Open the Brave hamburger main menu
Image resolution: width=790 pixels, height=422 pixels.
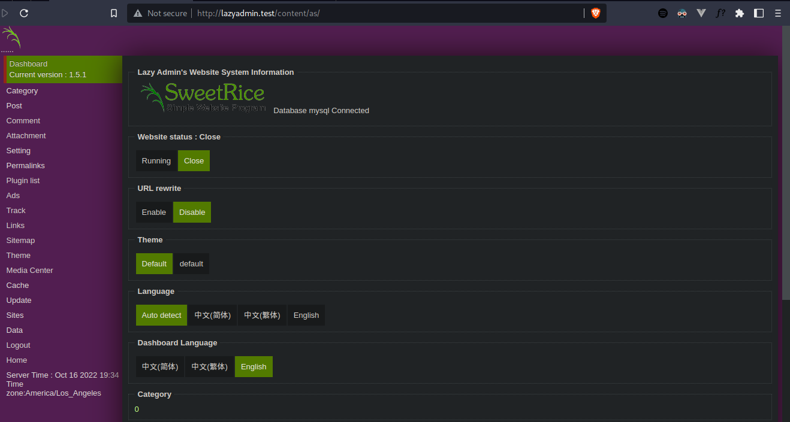coord(777,13)
